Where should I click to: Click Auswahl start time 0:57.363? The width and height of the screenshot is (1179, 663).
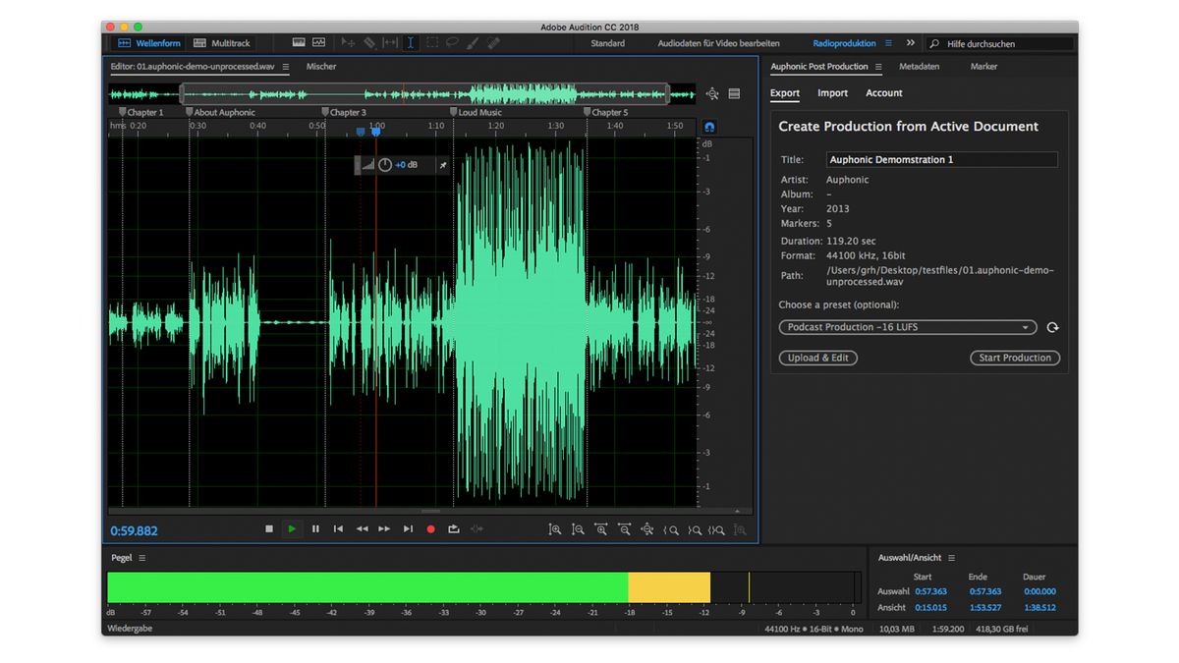pos(930,591)
